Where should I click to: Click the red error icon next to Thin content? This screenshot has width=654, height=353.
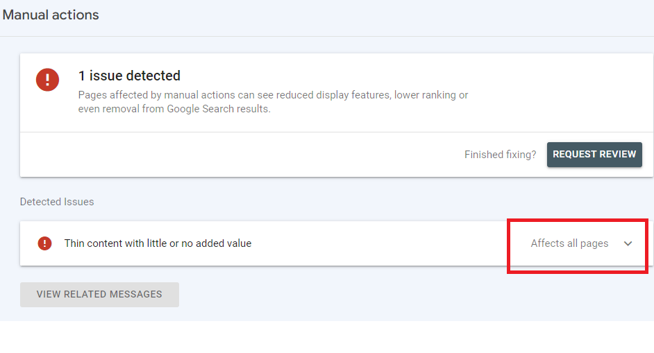coord(44,243)
